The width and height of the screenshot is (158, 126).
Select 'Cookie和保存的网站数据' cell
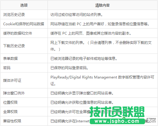pyautogui.click(x=24, y=24)
